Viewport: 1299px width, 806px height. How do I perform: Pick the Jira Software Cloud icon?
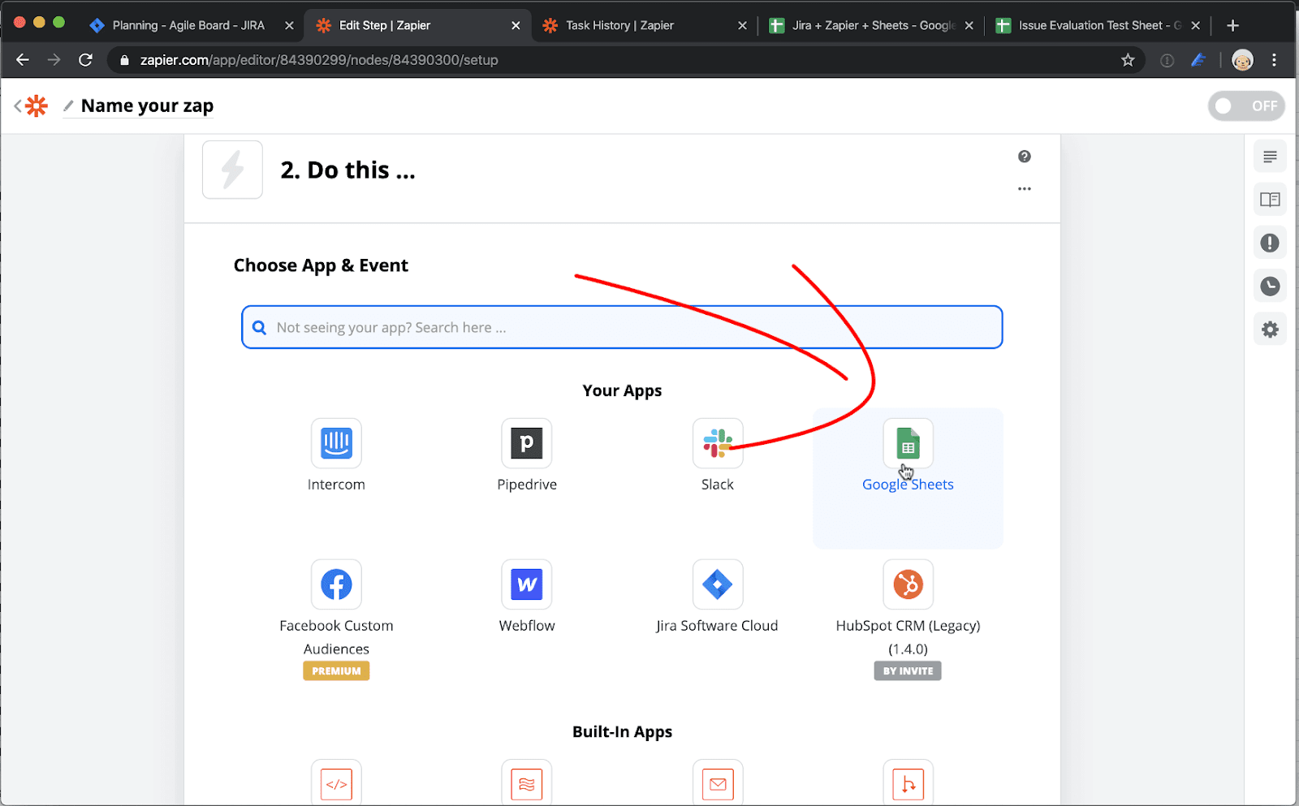(x=718, y=584)
